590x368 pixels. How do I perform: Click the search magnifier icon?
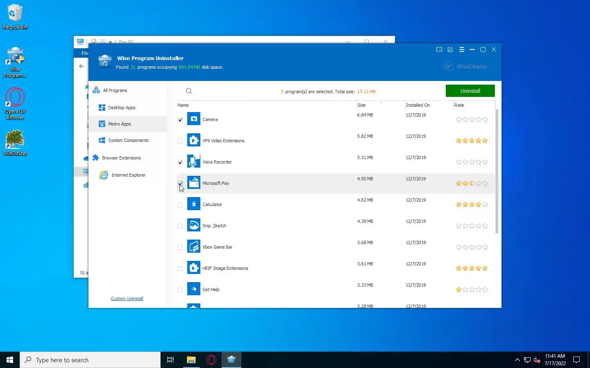(189, 91)
